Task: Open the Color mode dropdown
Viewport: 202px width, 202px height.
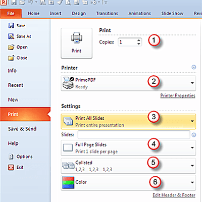Action: 192,182
